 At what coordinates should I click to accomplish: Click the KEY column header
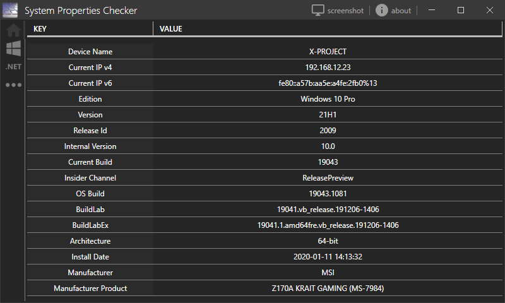point(90,28)
